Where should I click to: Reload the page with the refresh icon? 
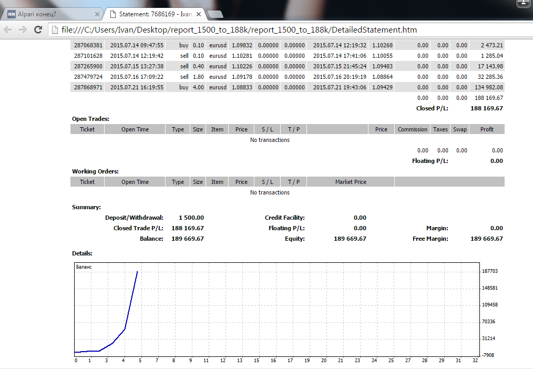pyautogui.click(x=38, y=29)
